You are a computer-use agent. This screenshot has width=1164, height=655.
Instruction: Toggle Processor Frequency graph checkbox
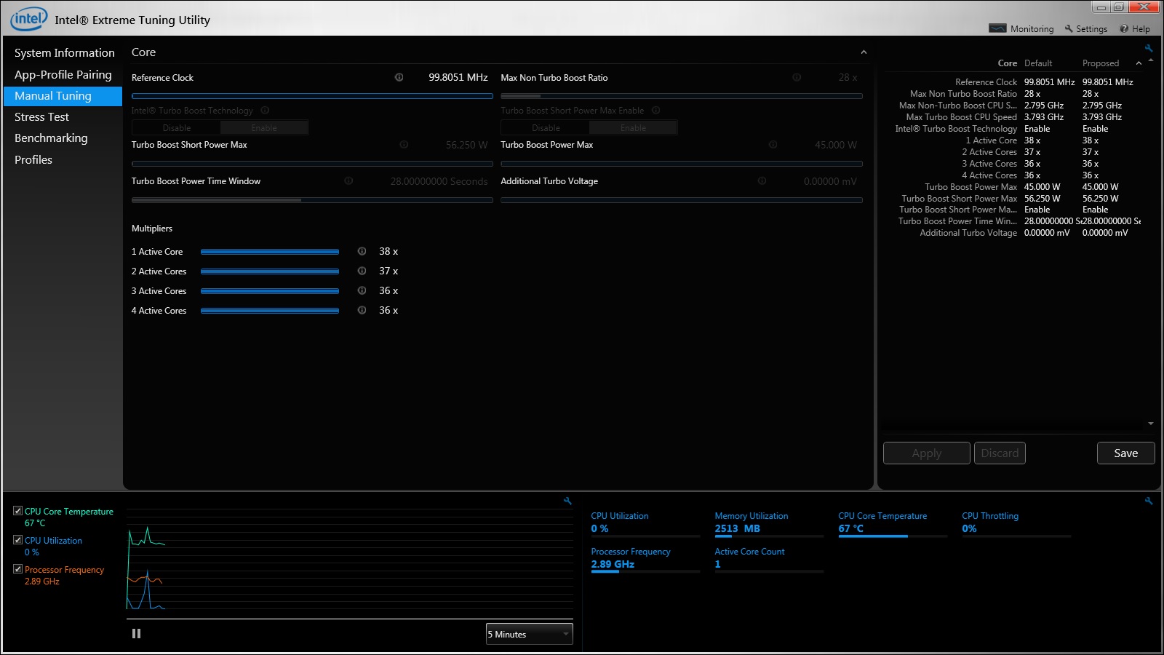pos(18,569)
